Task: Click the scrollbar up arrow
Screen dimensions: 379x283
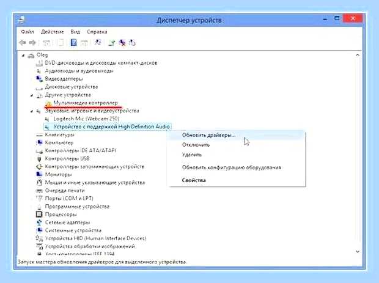Action: pyautogui.click(x=358, y=55)
